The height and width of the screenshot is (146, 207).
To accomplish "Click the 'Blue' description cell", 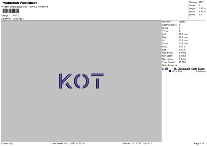I will 180,71.
